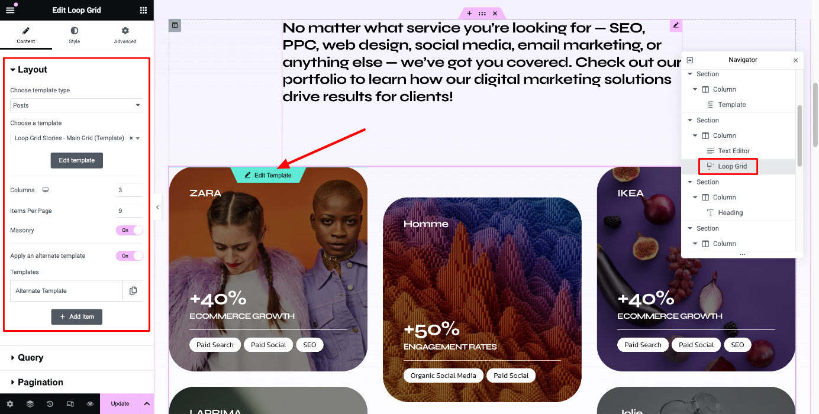Toggle the Masonry switch

[x=129, y=230]
